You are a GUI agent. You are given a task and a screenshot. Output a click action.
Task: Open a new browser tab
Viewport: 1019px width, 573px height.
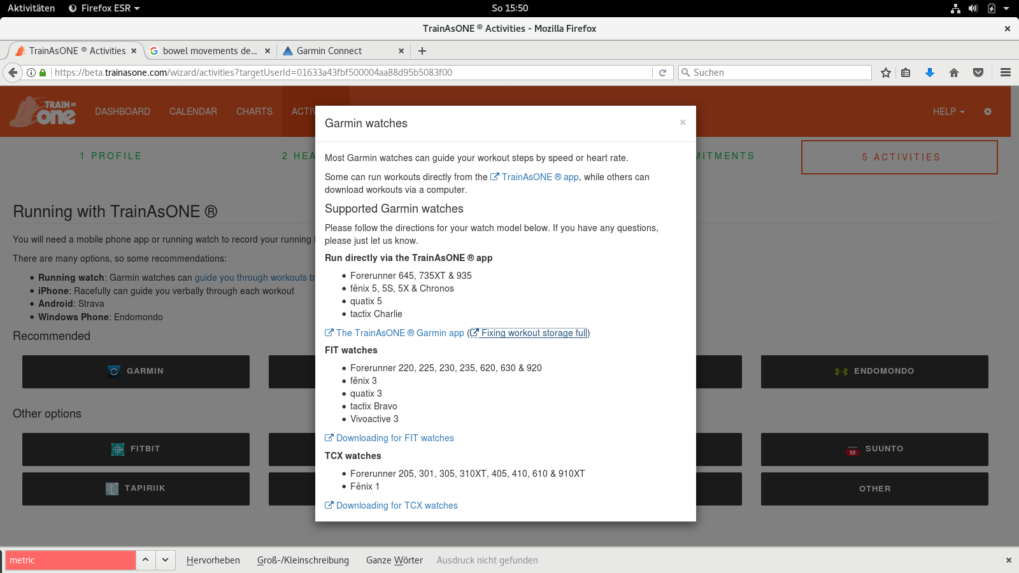pos(422,51)
